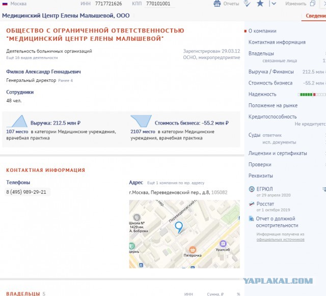Click the checkmark monitoring icon

247,4
